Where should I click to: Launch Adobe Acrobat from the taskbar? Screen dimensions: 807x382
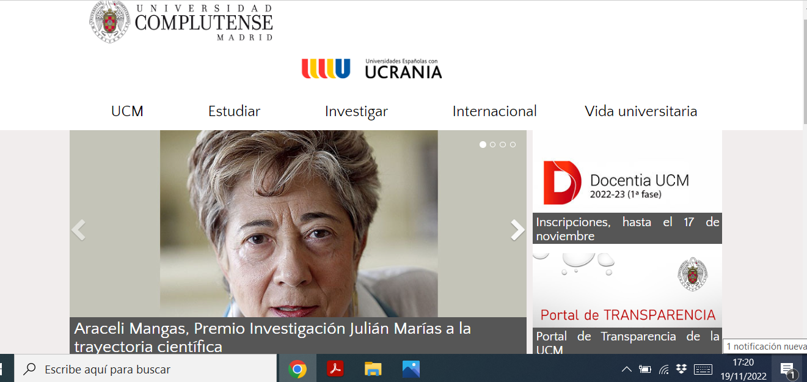point(335,369)
